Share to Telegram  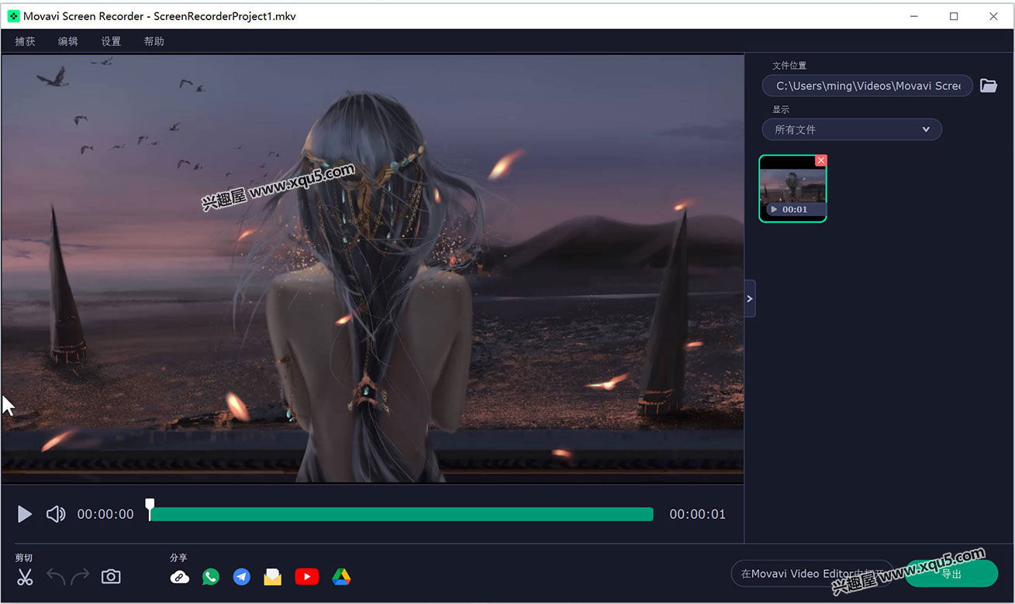[242, 577]
